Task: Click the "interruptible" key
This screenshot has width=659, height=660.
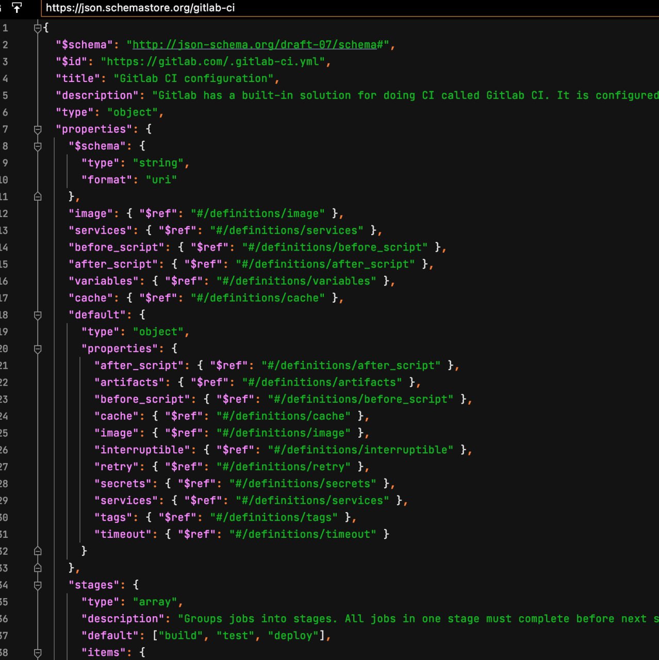Action: tap(142, 450)
